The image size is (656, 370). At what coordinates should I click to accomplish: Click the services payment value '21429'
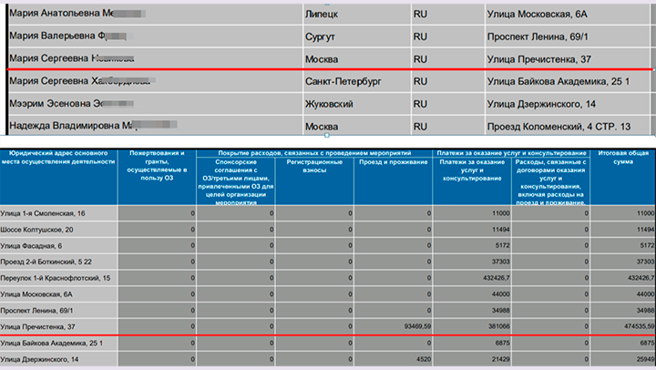tap(501, 360)
